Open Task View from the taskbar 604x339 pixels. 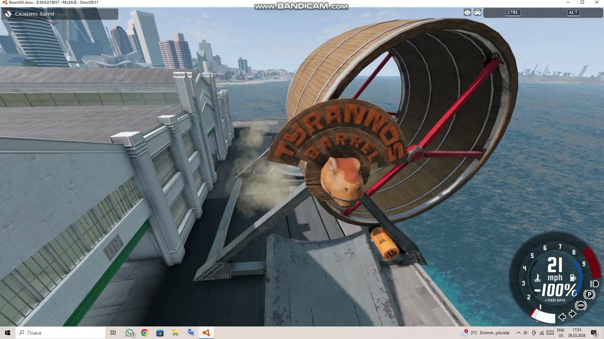[x=113, y=333]
